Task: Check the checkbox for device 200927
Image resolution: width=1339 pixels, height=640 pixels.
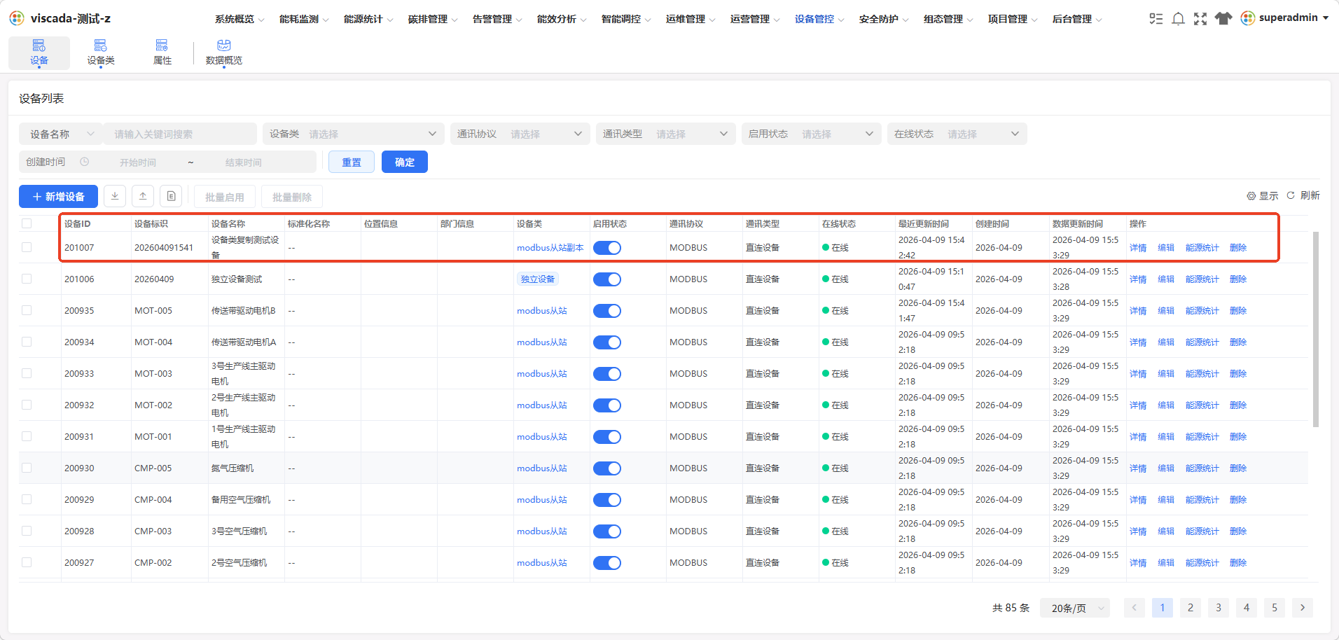Action: click(x=27, y=562)
